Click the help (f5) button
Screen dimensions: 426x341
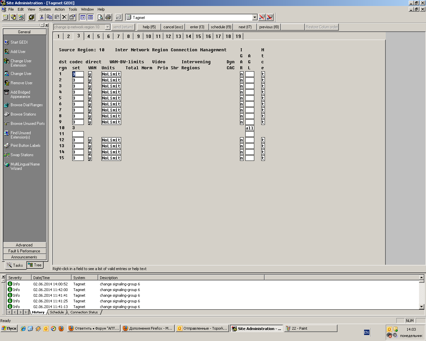pyautogui.click(x=149, y=27)
